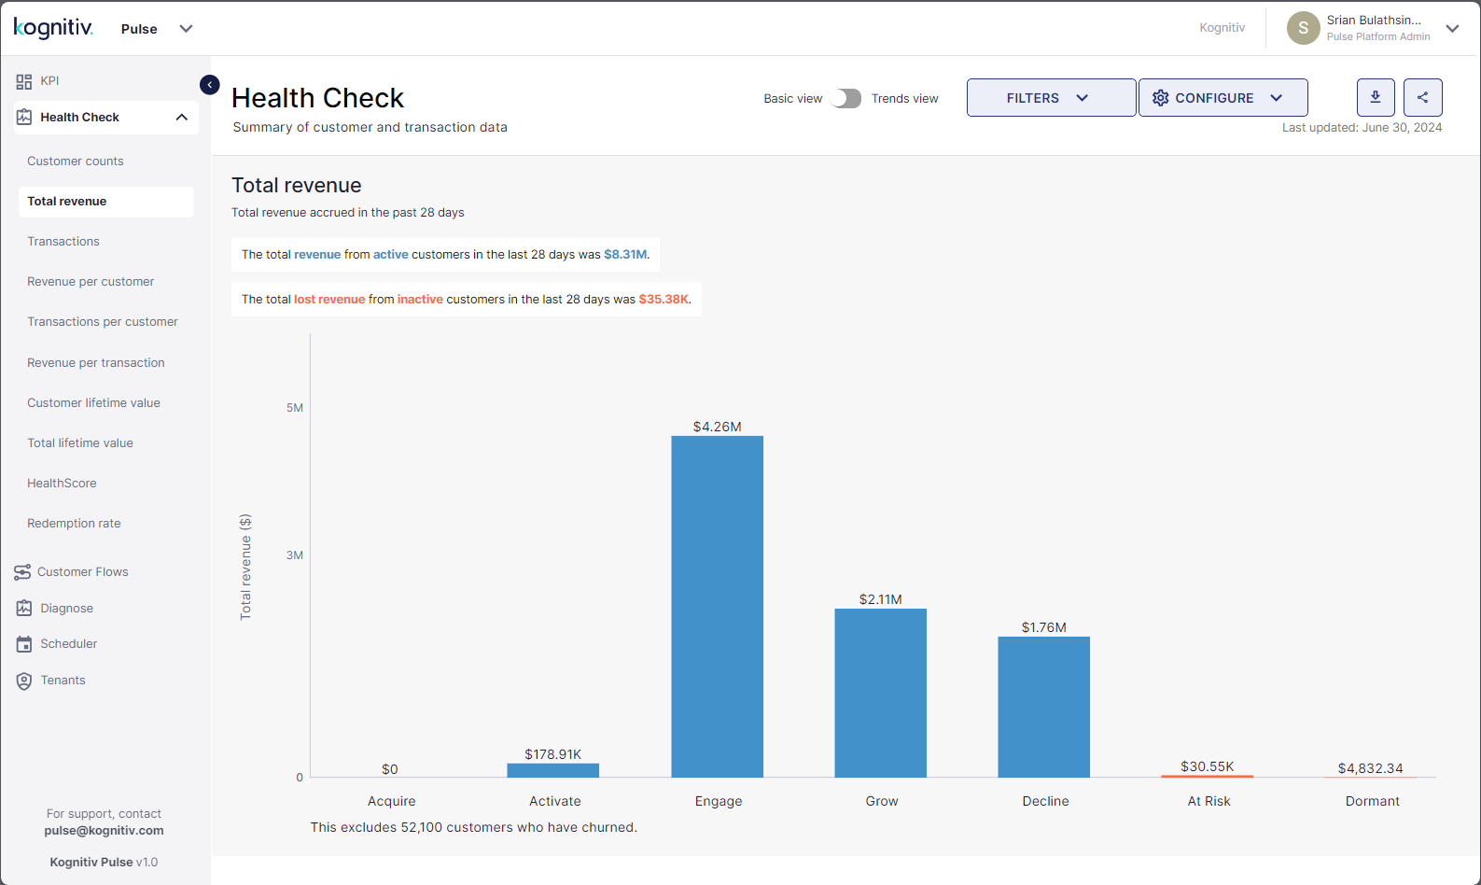Click the Decline revenue bar

point(1044,707)
